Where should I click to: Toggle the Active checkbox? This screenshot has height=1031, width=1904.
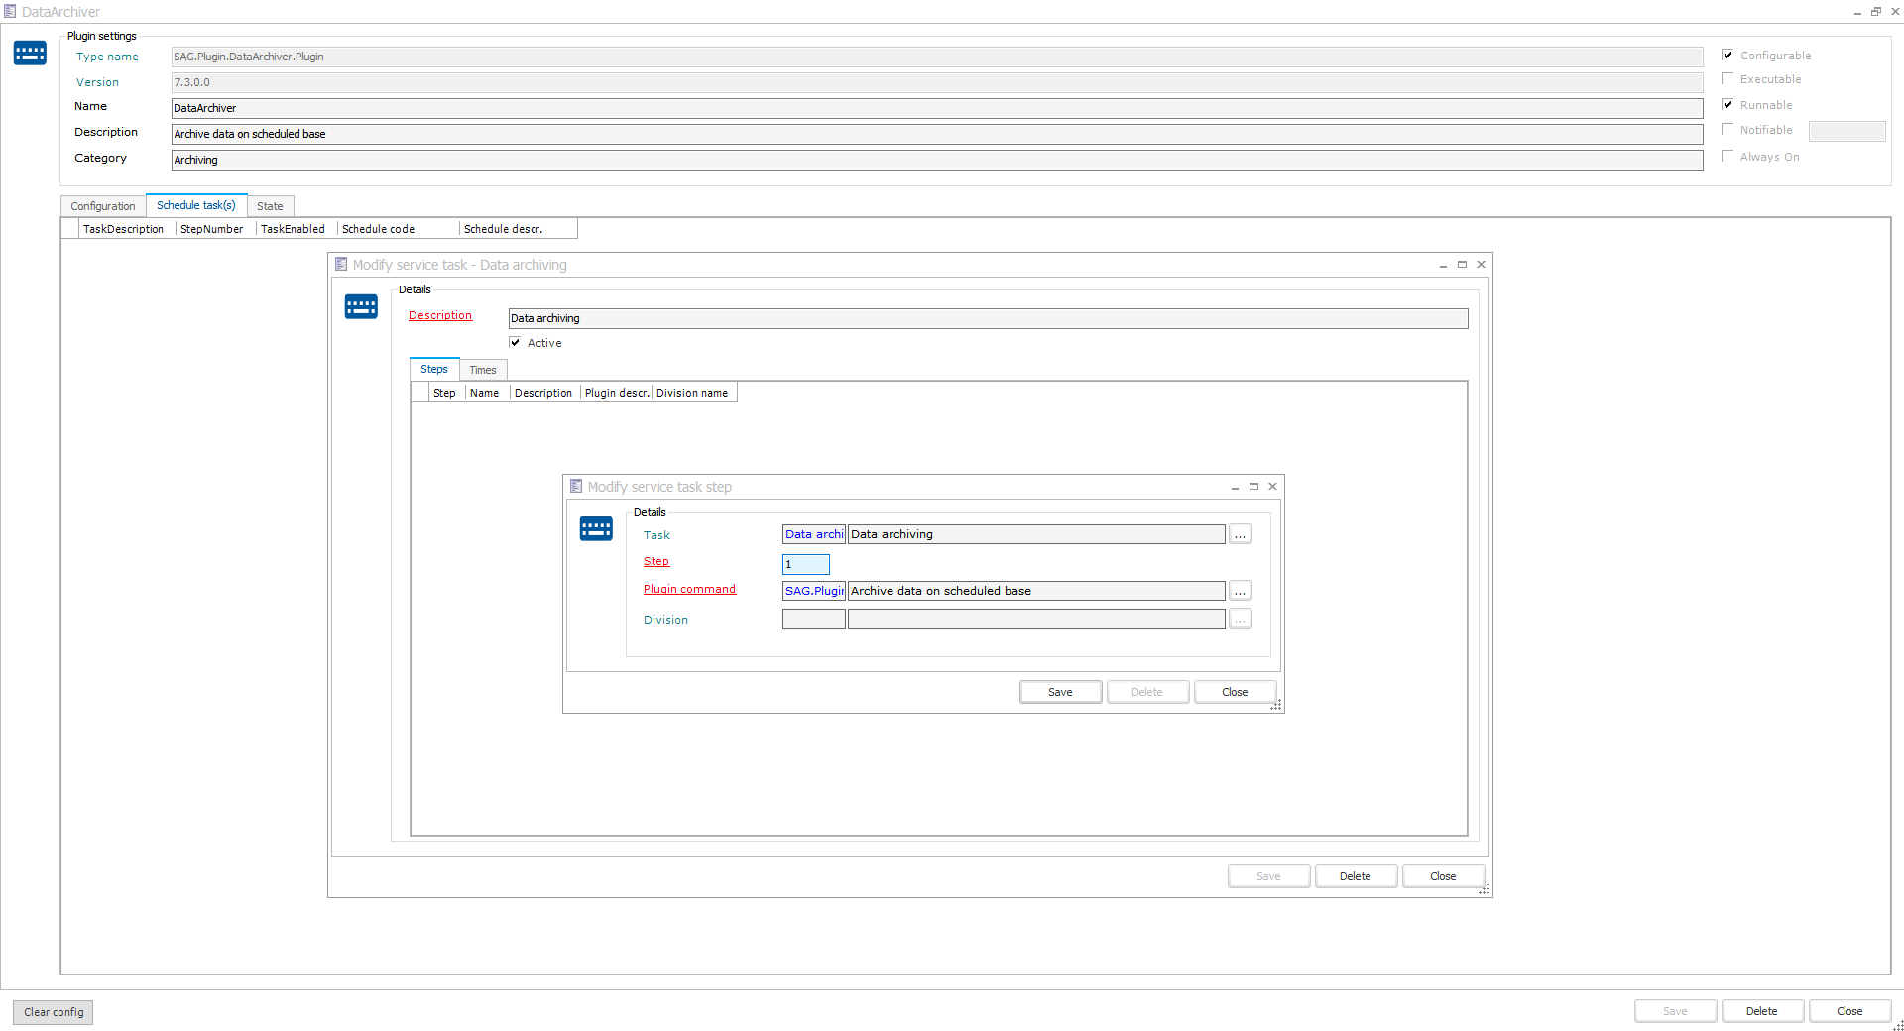(515, 343)
